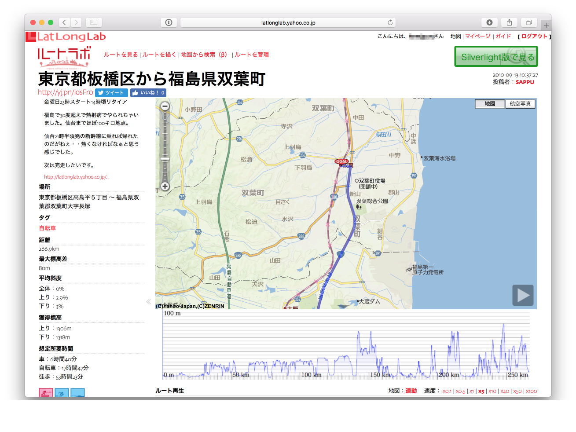576x432 pixels.
Task: Switch map to 地図 view
Action: click(x=490, y=104)
